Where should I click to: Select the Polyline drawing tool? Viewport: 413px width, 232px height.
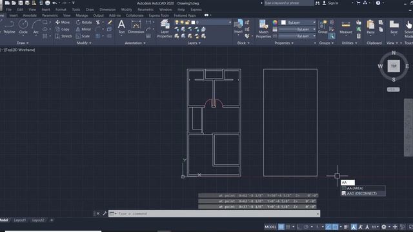pyautogui.click(x=9, y=27)
